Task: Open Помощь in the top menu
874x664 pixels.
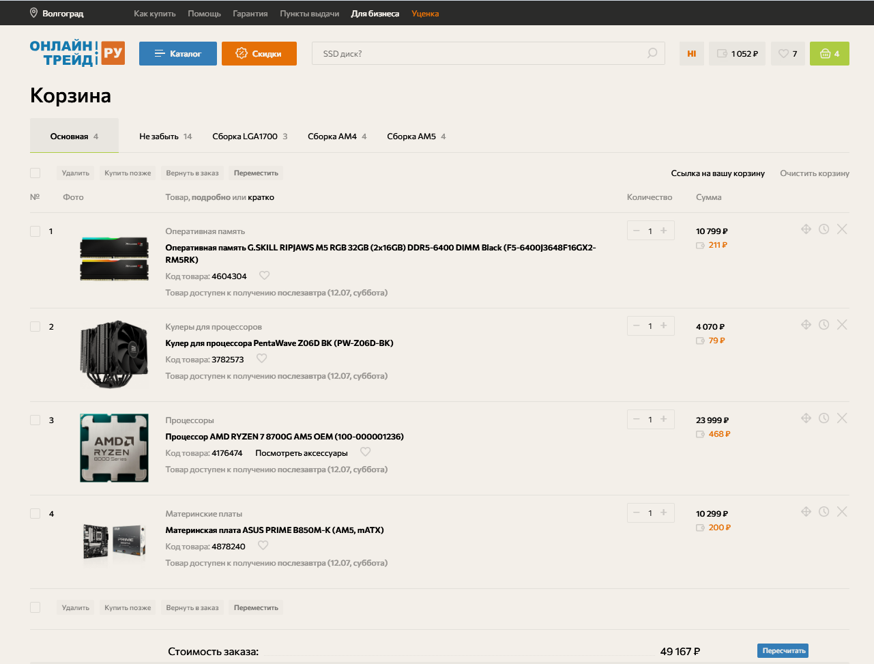Action: (205, 14)
